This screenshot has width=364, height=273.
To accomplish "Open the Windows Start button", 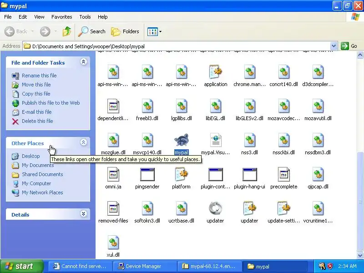I will pos(21,266).
